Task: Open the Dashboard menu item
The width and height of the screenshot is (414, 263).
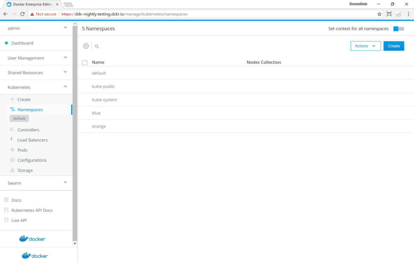Action: point(22,43)
